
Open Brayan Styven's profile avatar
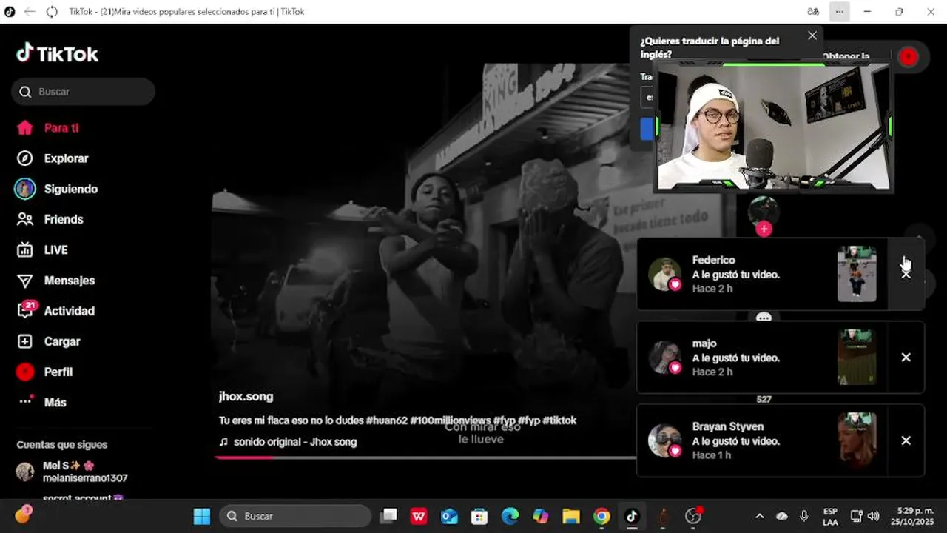tap(664, 441)
